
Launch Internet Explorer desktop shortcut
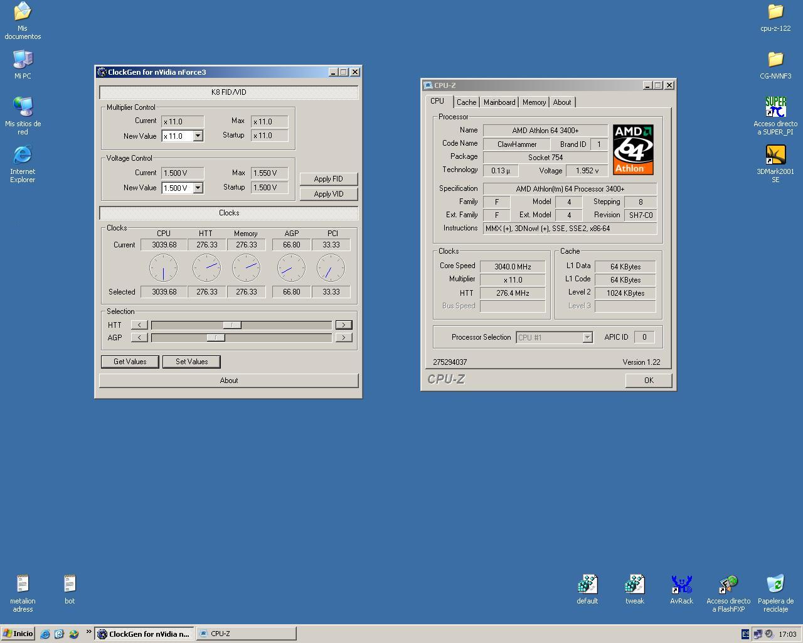23,163
